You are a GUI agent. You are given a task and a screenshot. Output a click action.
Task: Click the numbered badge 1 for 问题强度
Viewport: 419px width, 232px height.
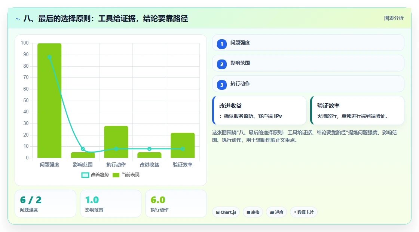click(x=222, y=44)
